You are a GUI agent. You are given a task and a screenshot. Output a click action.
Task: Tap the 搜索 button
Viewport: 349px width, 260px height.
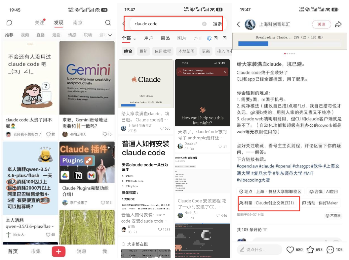click(217, 24)
